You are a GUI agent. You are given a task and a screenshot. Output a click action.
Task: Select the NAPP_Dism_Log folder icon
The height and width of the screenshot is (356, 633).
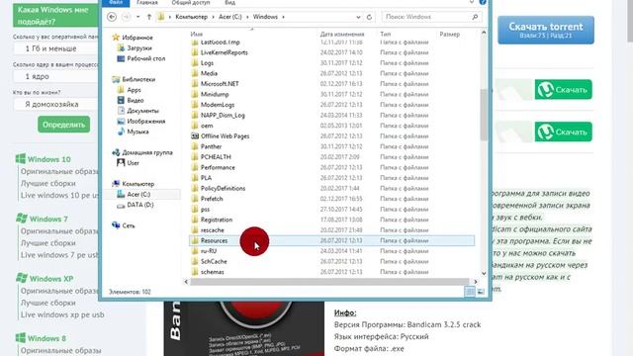[x=195, y=116]
